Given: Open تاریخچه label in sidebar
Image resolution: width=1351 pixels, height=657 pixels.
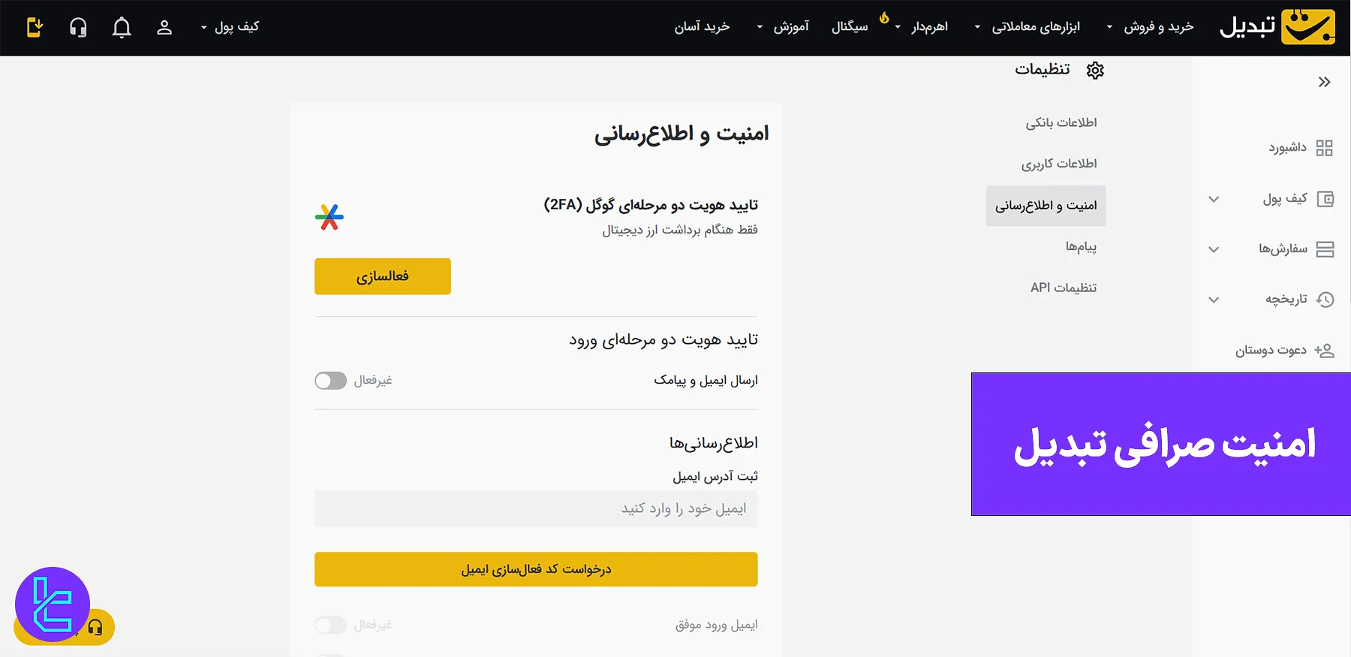Looking at the screenshot, I should tap(1286, 300).
